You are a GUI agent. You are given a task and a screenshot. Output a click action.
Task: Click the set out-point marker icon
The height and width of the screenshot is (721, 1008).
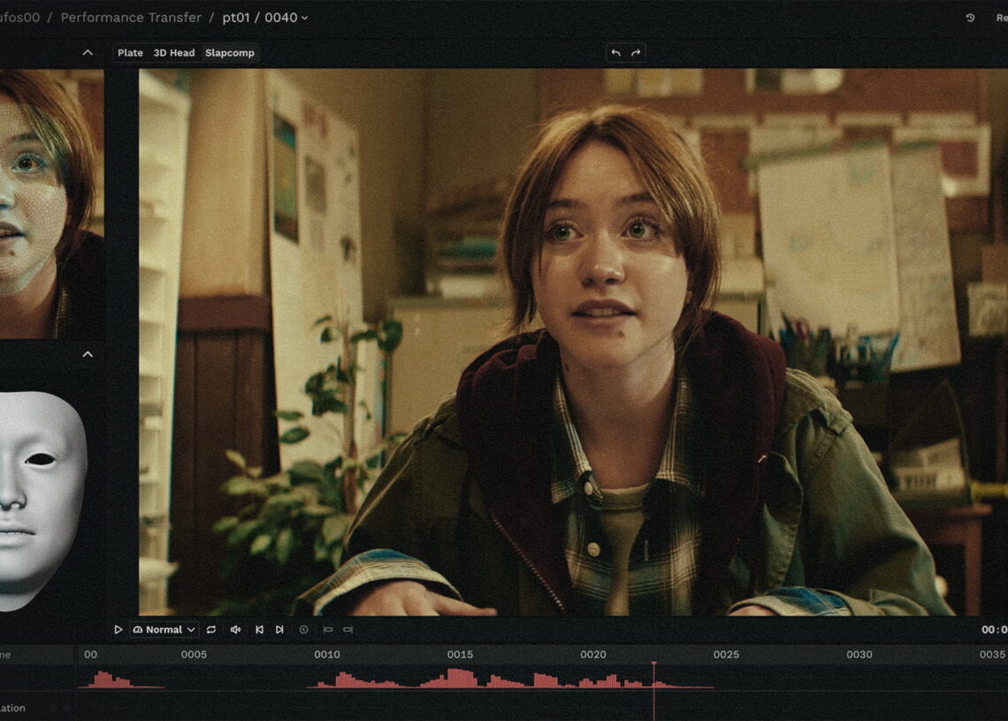point(347,630)
